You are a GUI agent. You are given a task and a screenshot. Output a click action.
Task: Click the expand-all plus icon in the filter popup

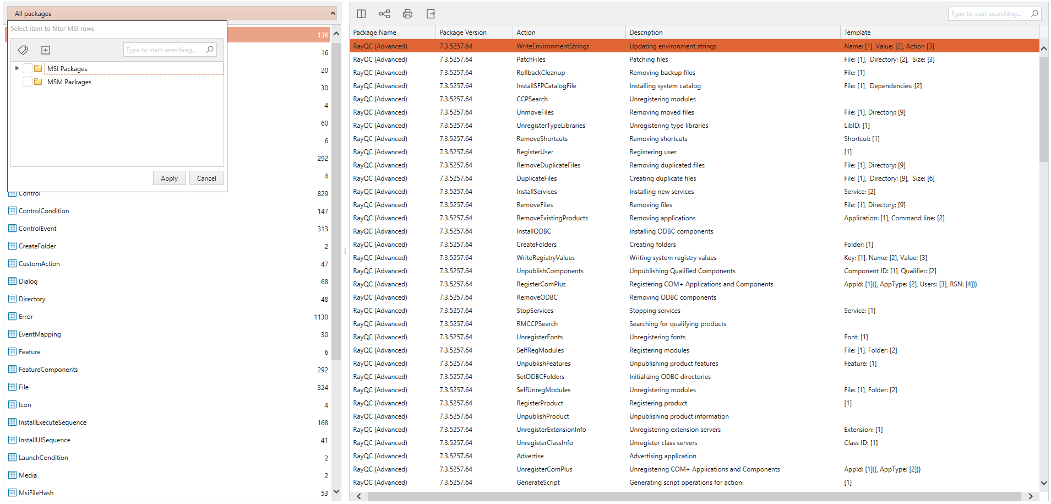click(46, 50)
